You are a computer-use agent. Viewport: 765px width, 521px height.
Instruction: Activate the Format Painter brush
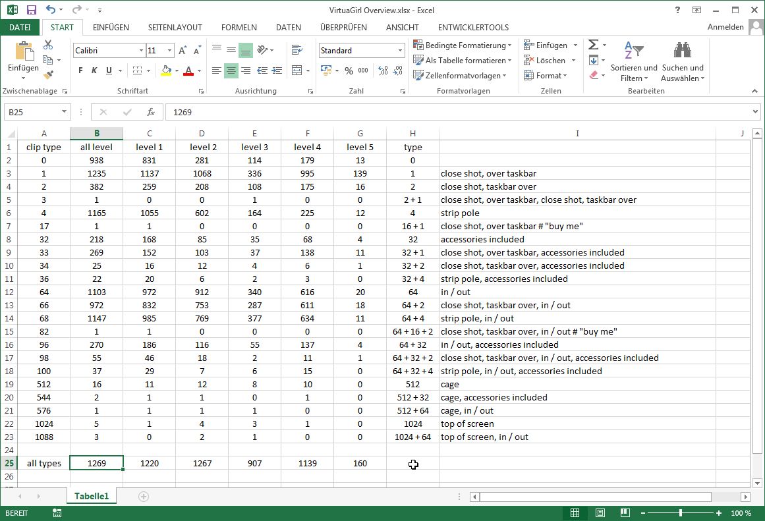coord(48,74)
